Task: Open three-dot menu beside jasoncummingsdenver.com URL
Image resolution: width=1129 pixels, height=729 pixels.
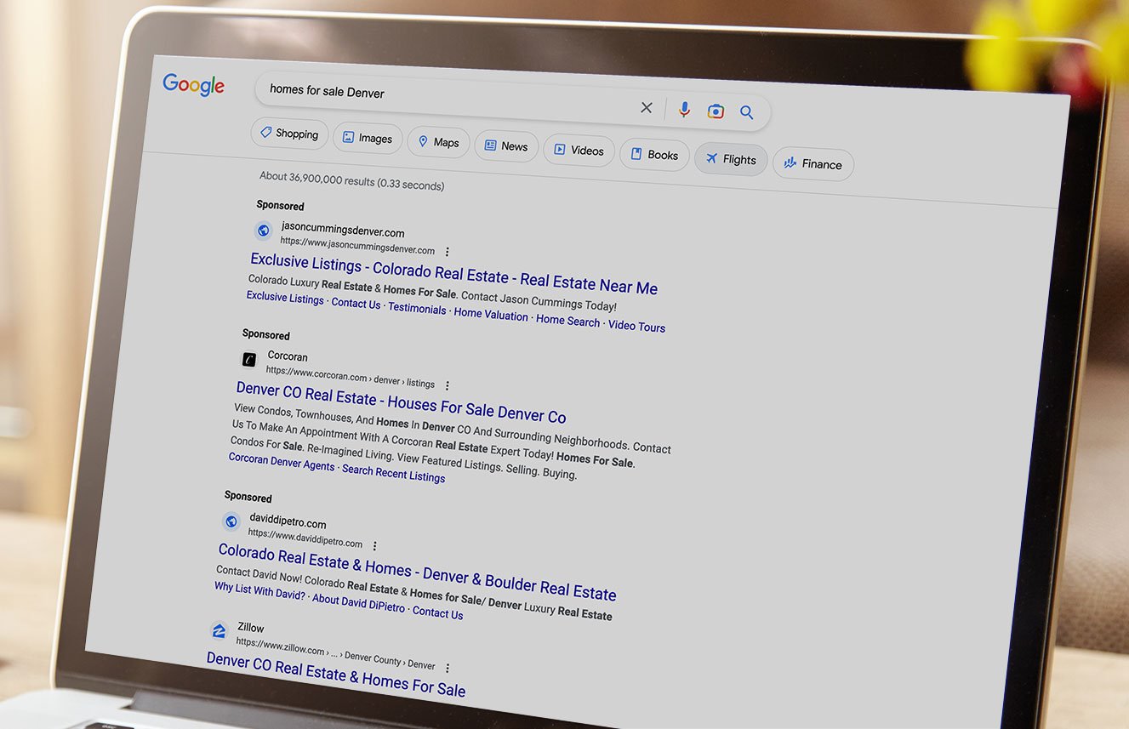Action: (x=448, y=252)
